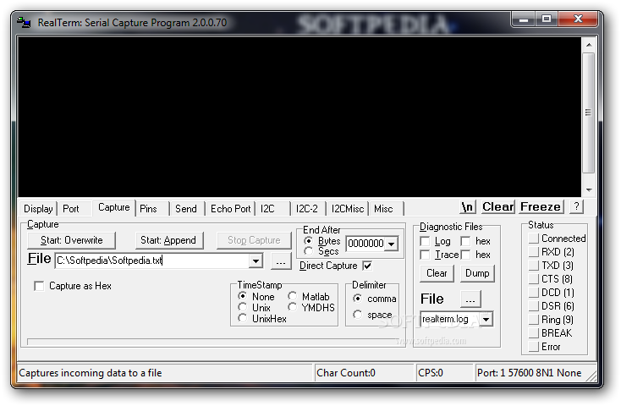The height and width of the screenshot is (406, 621).
Task: Enable hex for the Trace file
Action: (x=465, y=255)
